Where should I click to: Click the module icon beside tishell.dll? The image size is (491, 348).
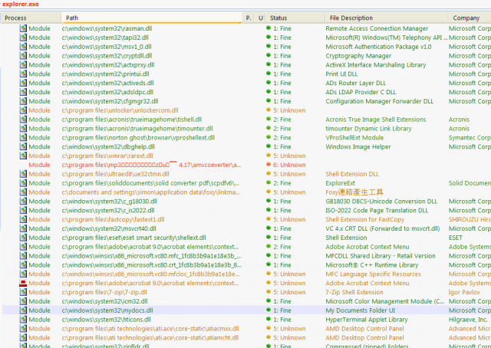tap(23, 120)
